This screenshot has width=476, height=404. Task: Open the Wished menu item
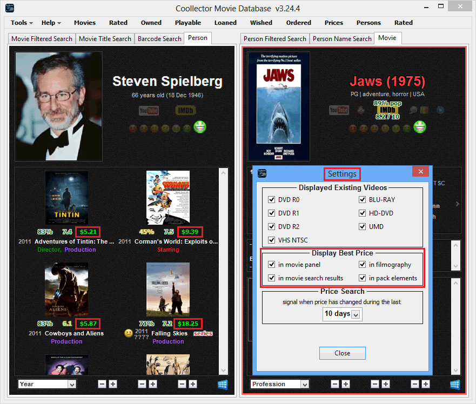click(261, 23)
